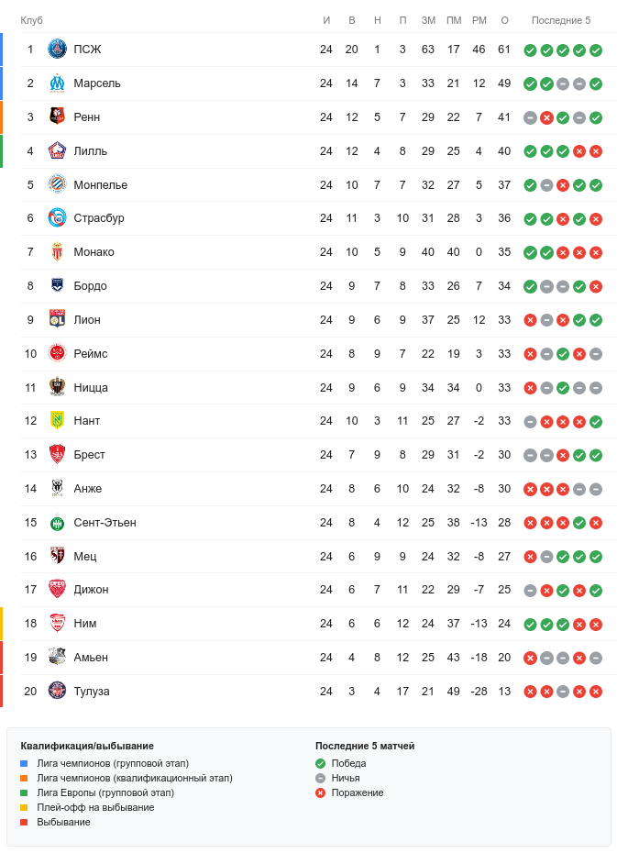Click the Lyon club logo

tap(58, 320)
